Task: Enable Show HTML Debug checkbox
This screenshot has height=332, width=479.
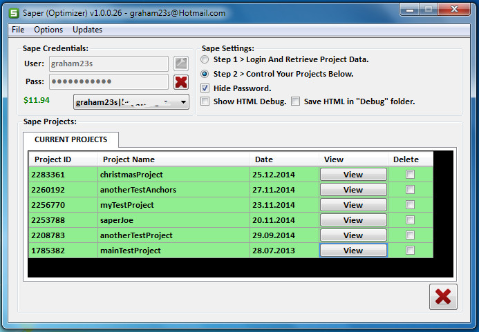Action: tap(205, 101)
